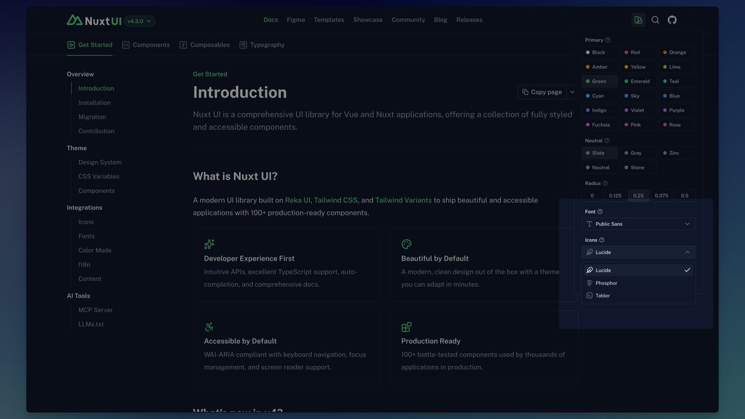Viewport: 745px width, 419px height.
Task: Click the Font help question-mark icon
Action: [x=600, y=212]
